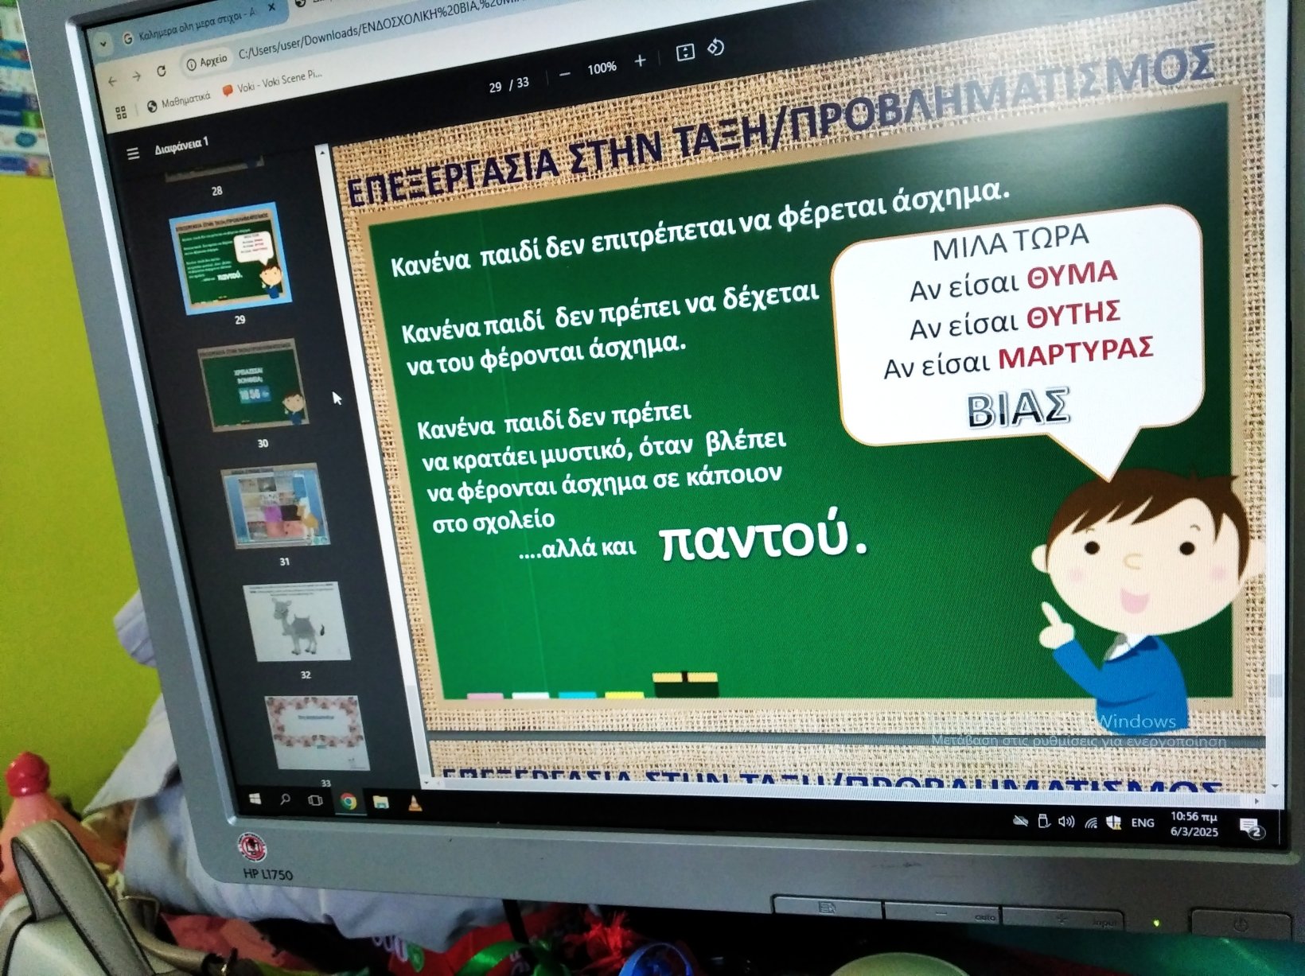
Task: Rotate the PDF counterclockwise
Action: tap(715, 47)
